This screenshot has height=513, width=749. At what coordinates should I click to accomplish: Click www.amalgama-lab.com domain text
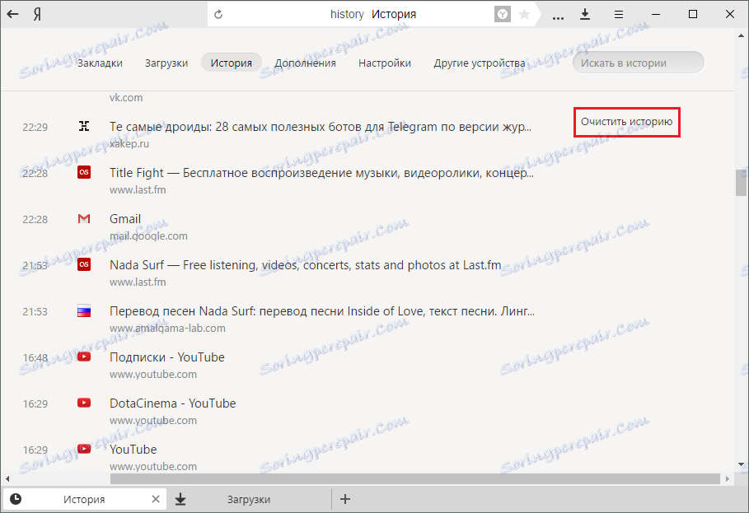167,329
